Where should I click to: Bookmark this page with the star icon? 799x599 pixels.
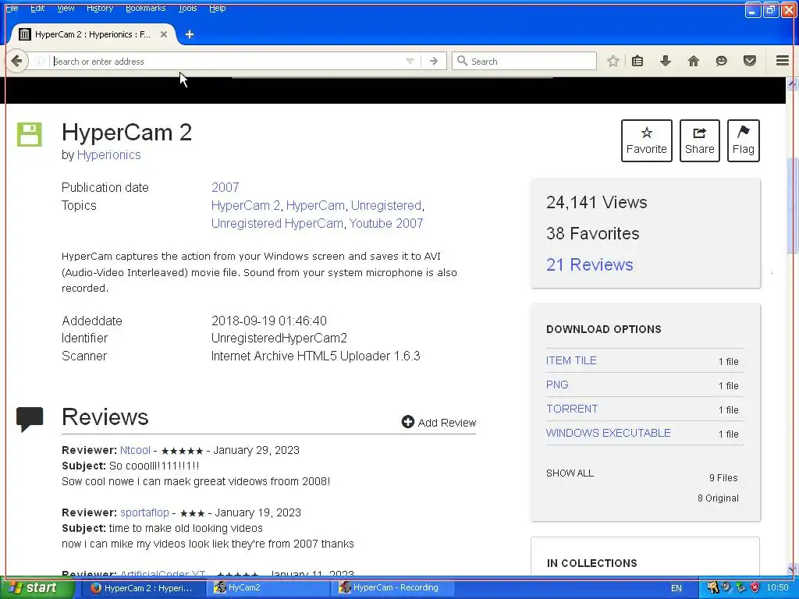(613, 61)
